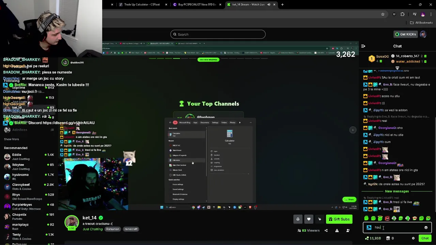Follow ket_14 with heart button
The width and height of the screenshot is (436, 245).
tap(309, 219)
